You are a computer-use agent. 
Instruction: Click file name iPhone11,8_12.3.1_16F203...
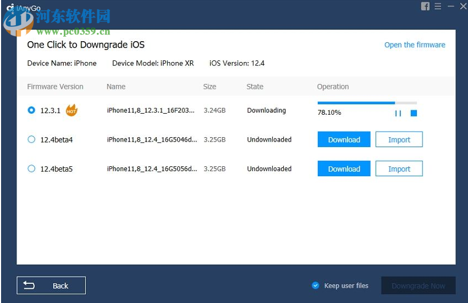(151, 110)
